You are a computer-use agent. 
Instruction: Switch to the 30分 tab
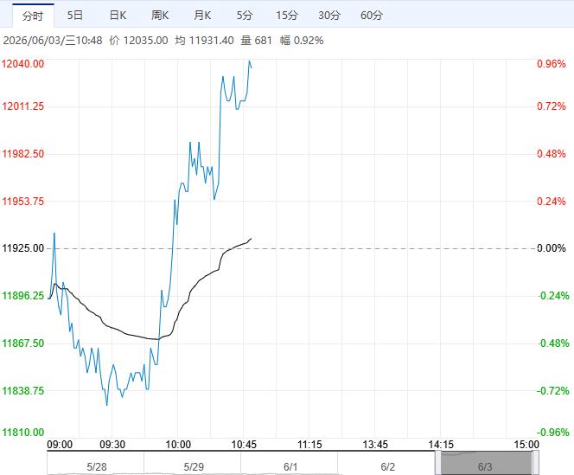coord(329,16)
